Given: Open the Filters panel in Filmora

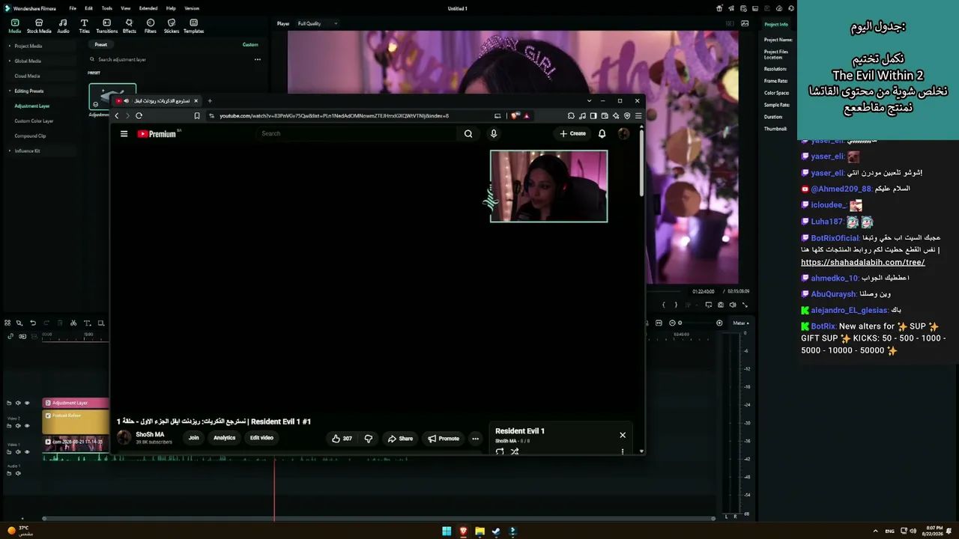Looking at the screenshot, I should click(x=151, y=26).
